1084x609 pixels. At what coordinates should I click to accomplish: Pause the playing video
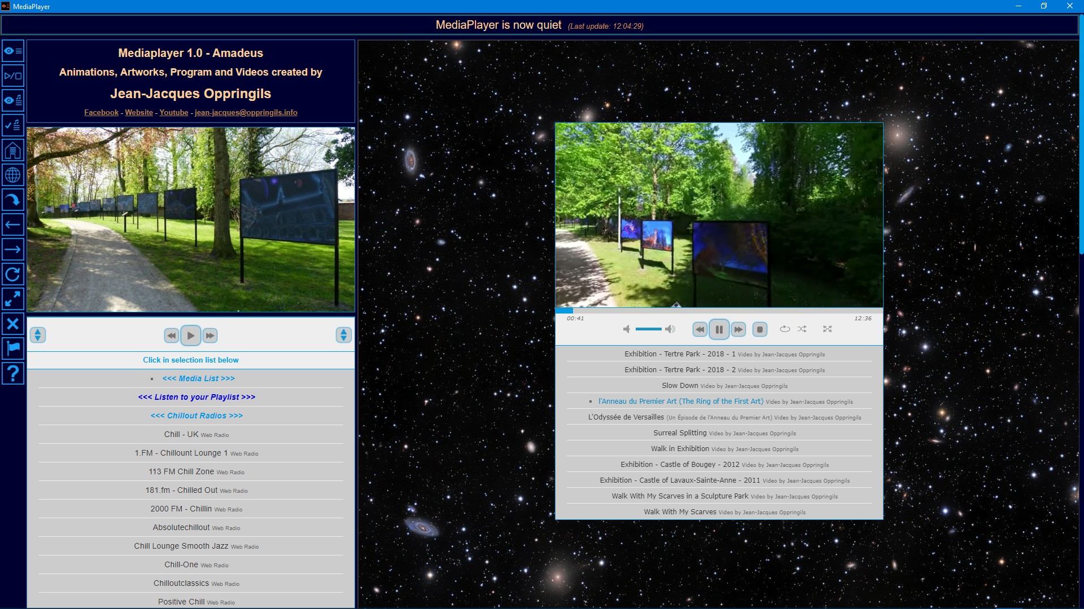click(x=719, y=329)
